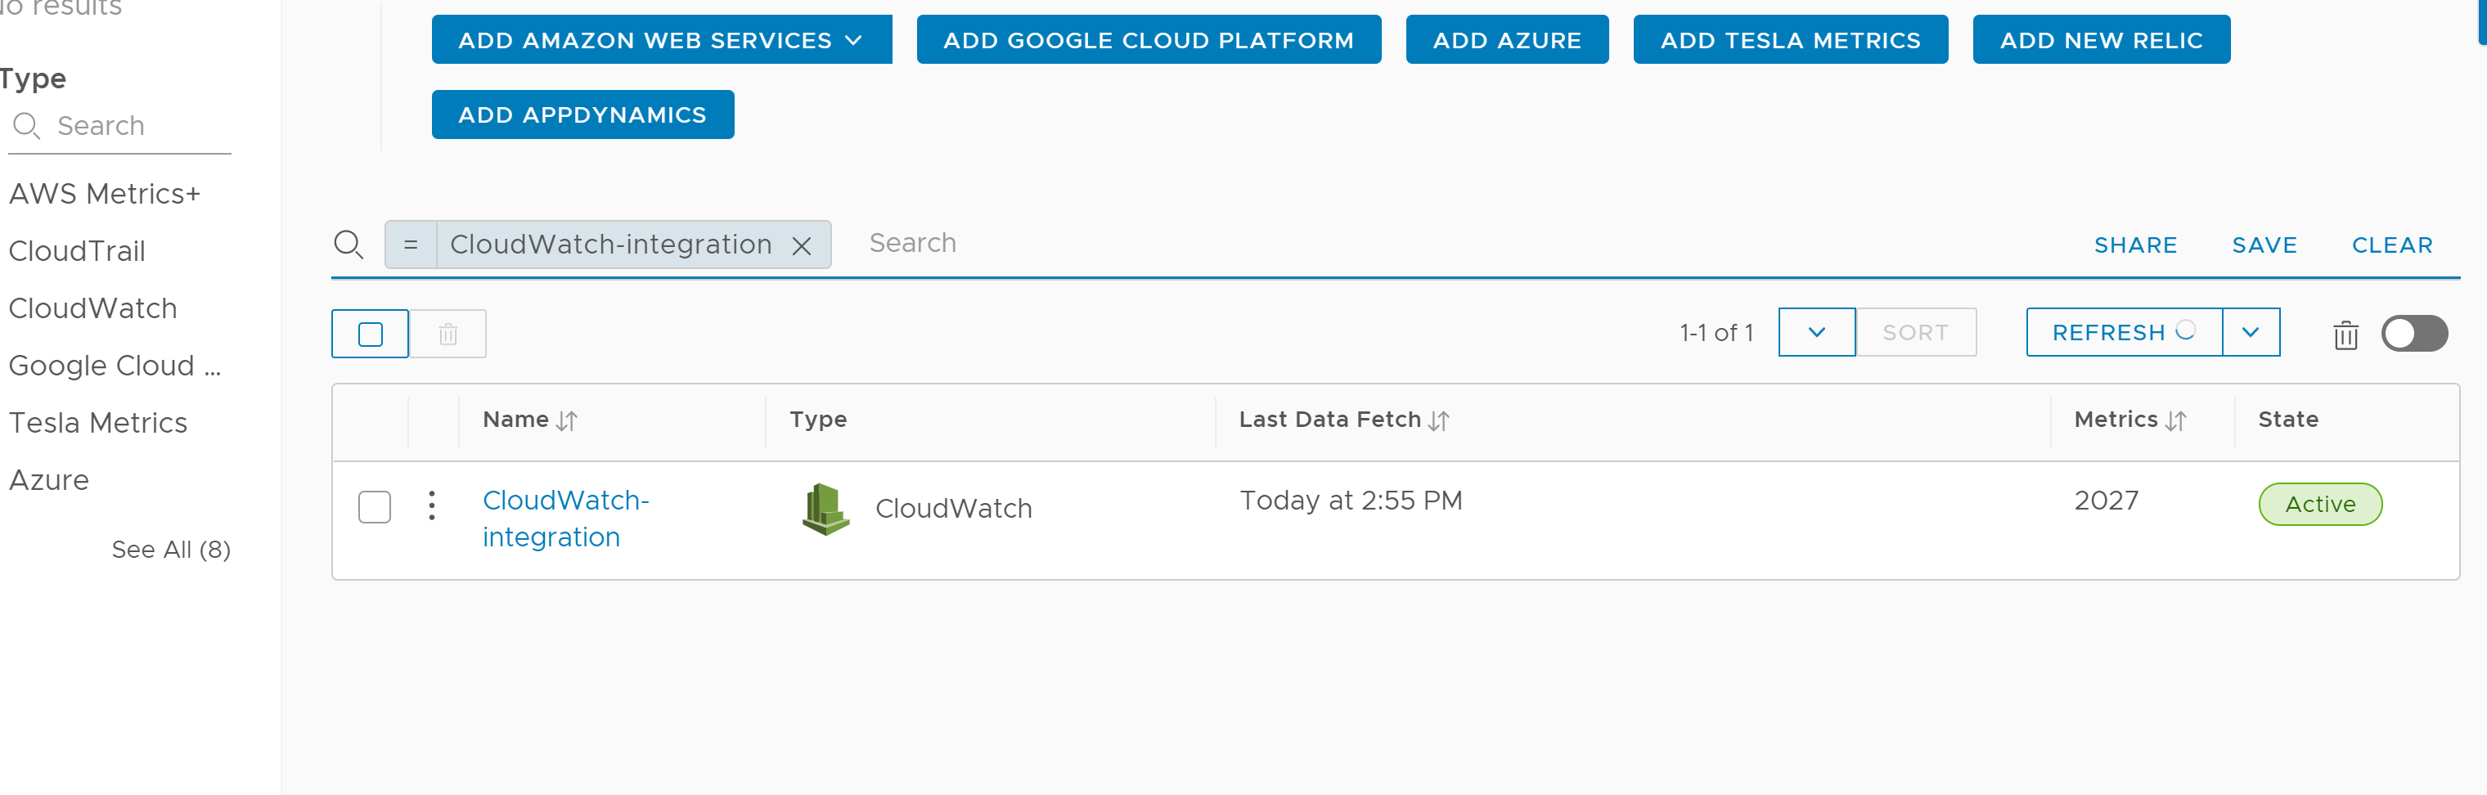Viewport: 2487px width, 795px height.
Task: Toggle the switch next to the trash icon
Action: (x=2413, y=334)
